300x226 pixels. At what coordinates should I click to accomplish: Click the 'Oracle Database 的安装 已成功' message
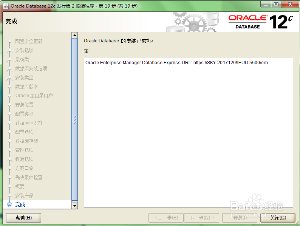(118, 41)
